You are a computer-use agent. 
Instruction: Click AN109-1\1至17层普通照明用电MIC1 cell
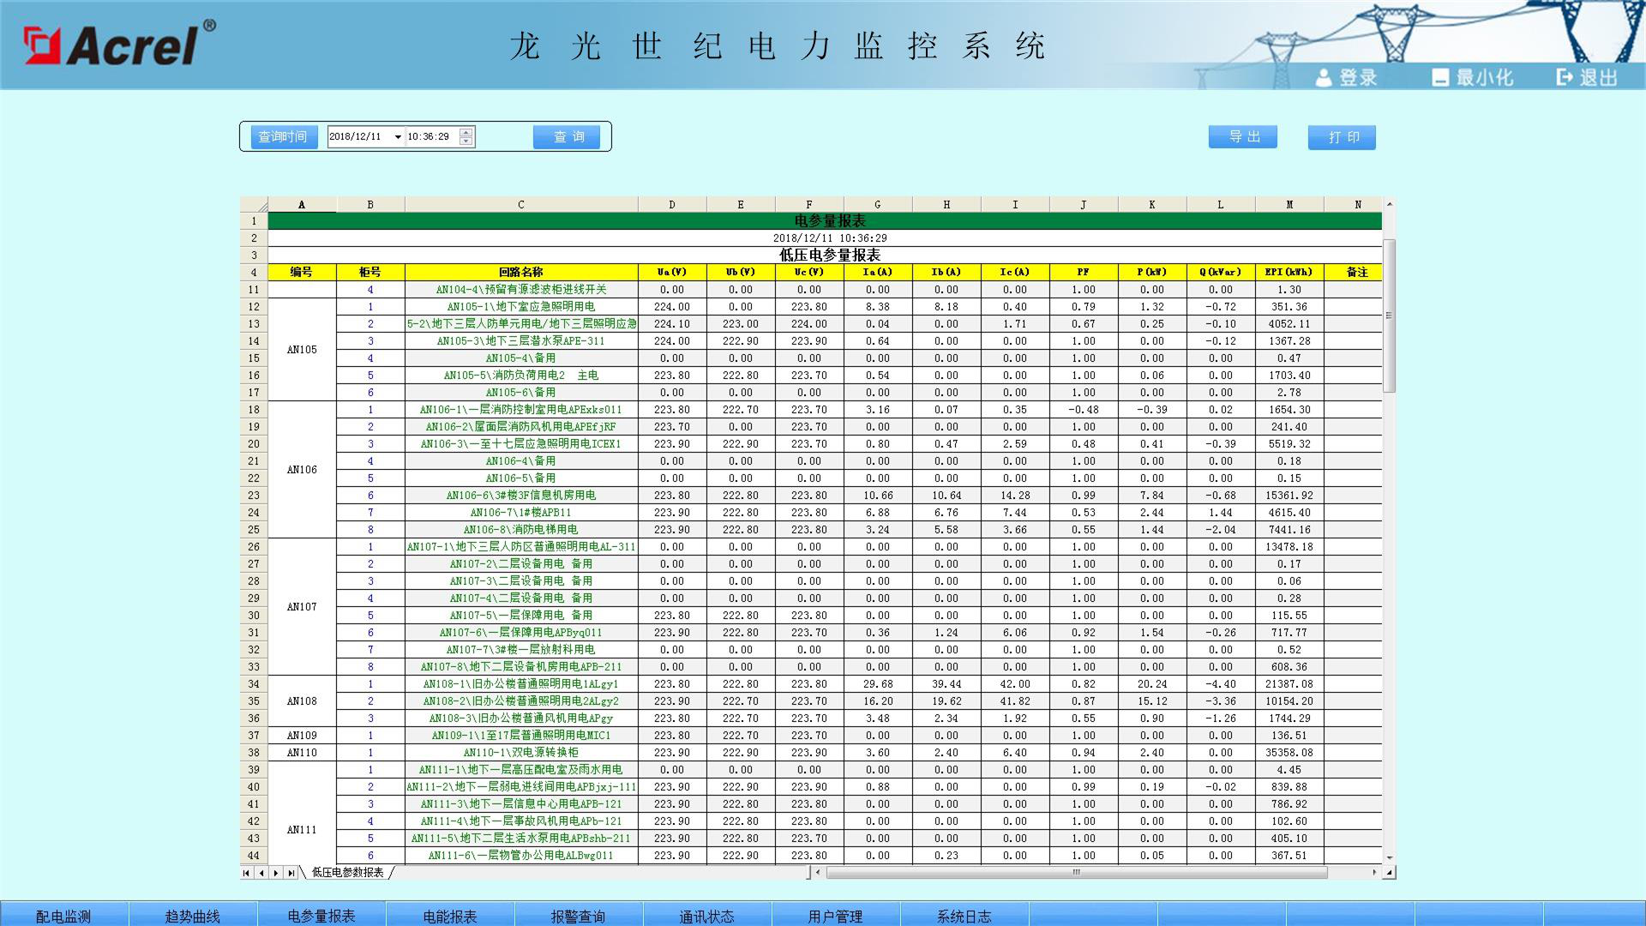tap(521, 736)
